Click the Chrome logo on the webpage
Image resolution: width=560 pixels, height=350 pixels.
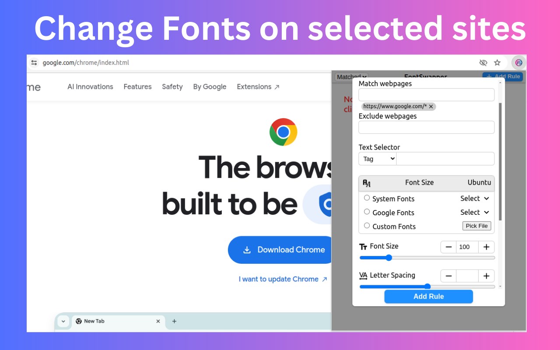click(283, 132)
